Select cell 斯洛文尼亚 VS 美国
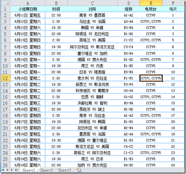The image size is (186, 174). point(92,147)
